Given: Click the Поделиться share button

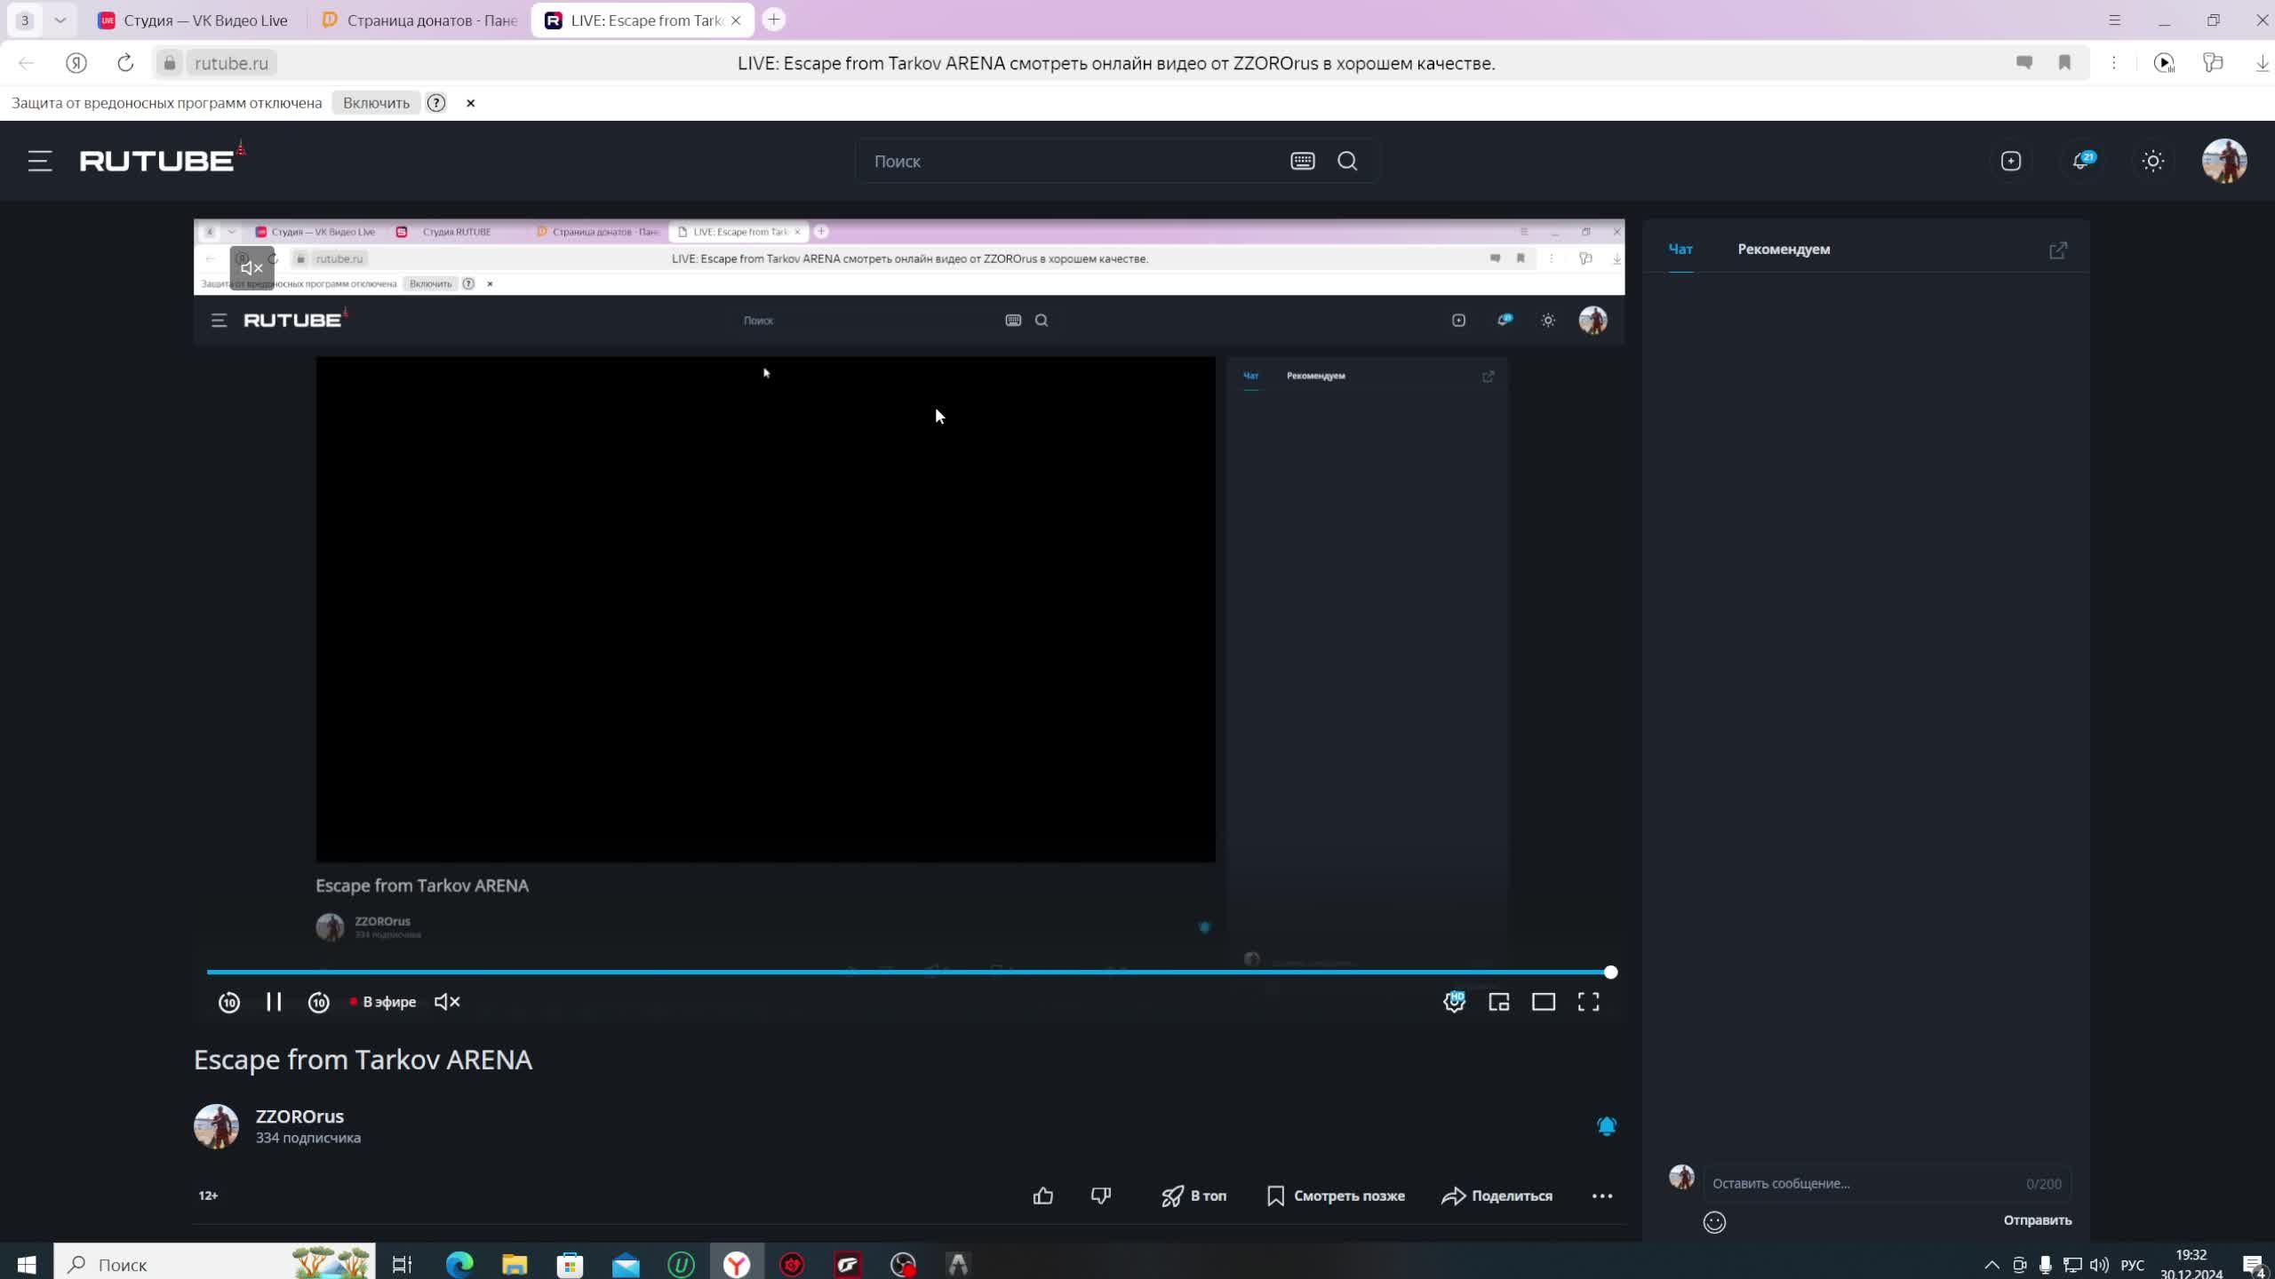Looking at the screenshot, I should pos(1497,1196).
